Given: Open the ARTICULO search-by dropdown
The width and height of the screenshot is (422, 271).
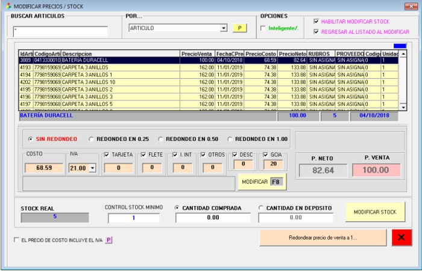Looking at the screenshot, I should coord(224,28).
